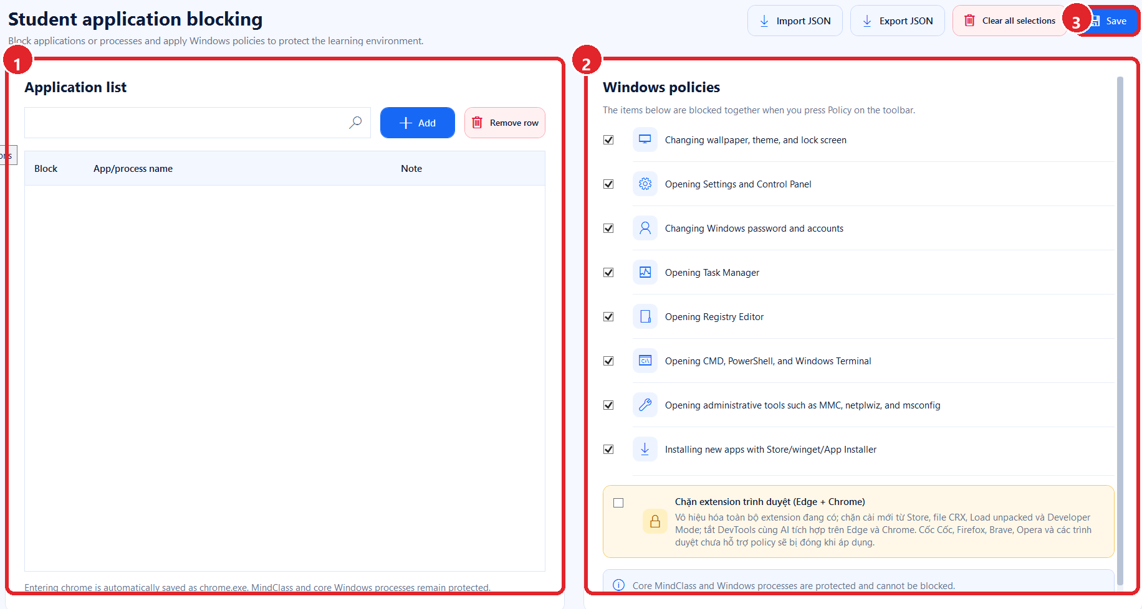Screen dimensions: 1142x609
Task: Click the Remove row button
Action: pyautogui.click(x=505, y=123)
